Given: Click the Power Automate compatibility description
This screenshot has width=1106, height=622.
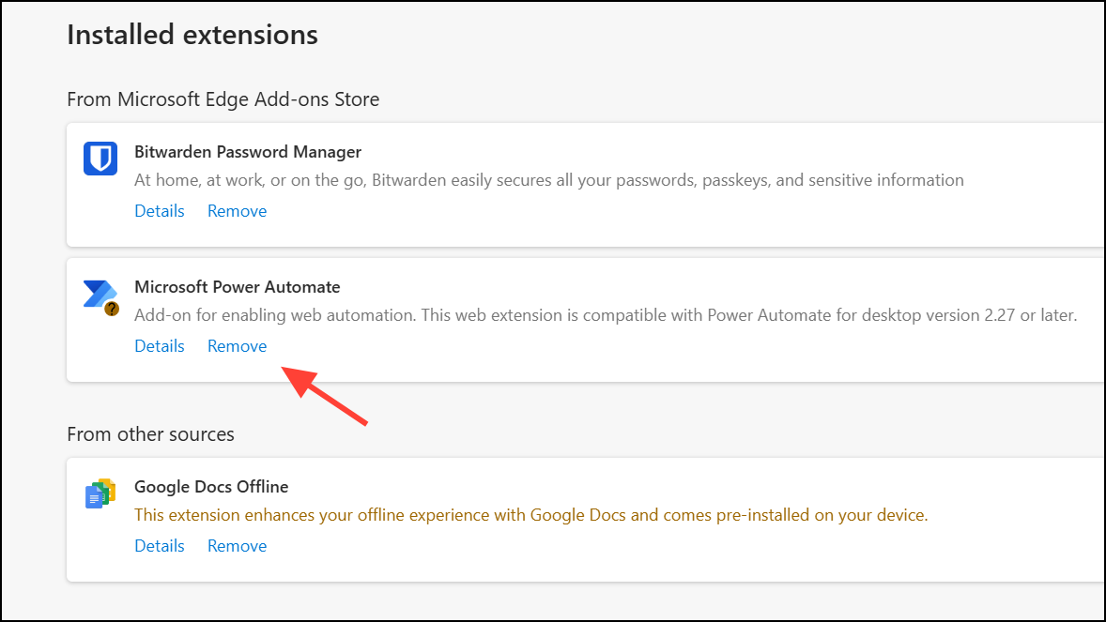Looking at the screenshot, I should 607,314.
